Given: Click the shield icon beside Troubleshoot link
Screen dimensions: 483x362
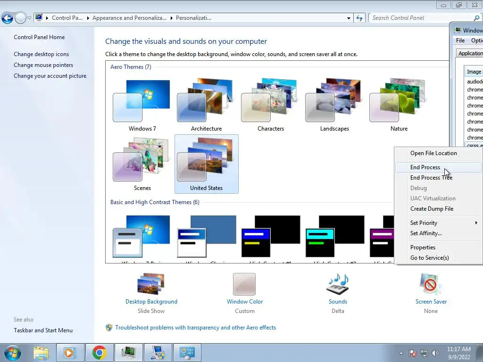Looking at the screenshot, I should (109, 328).
